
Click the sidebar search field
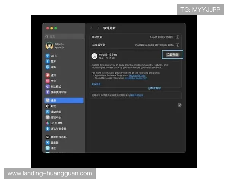coord(64,37)
